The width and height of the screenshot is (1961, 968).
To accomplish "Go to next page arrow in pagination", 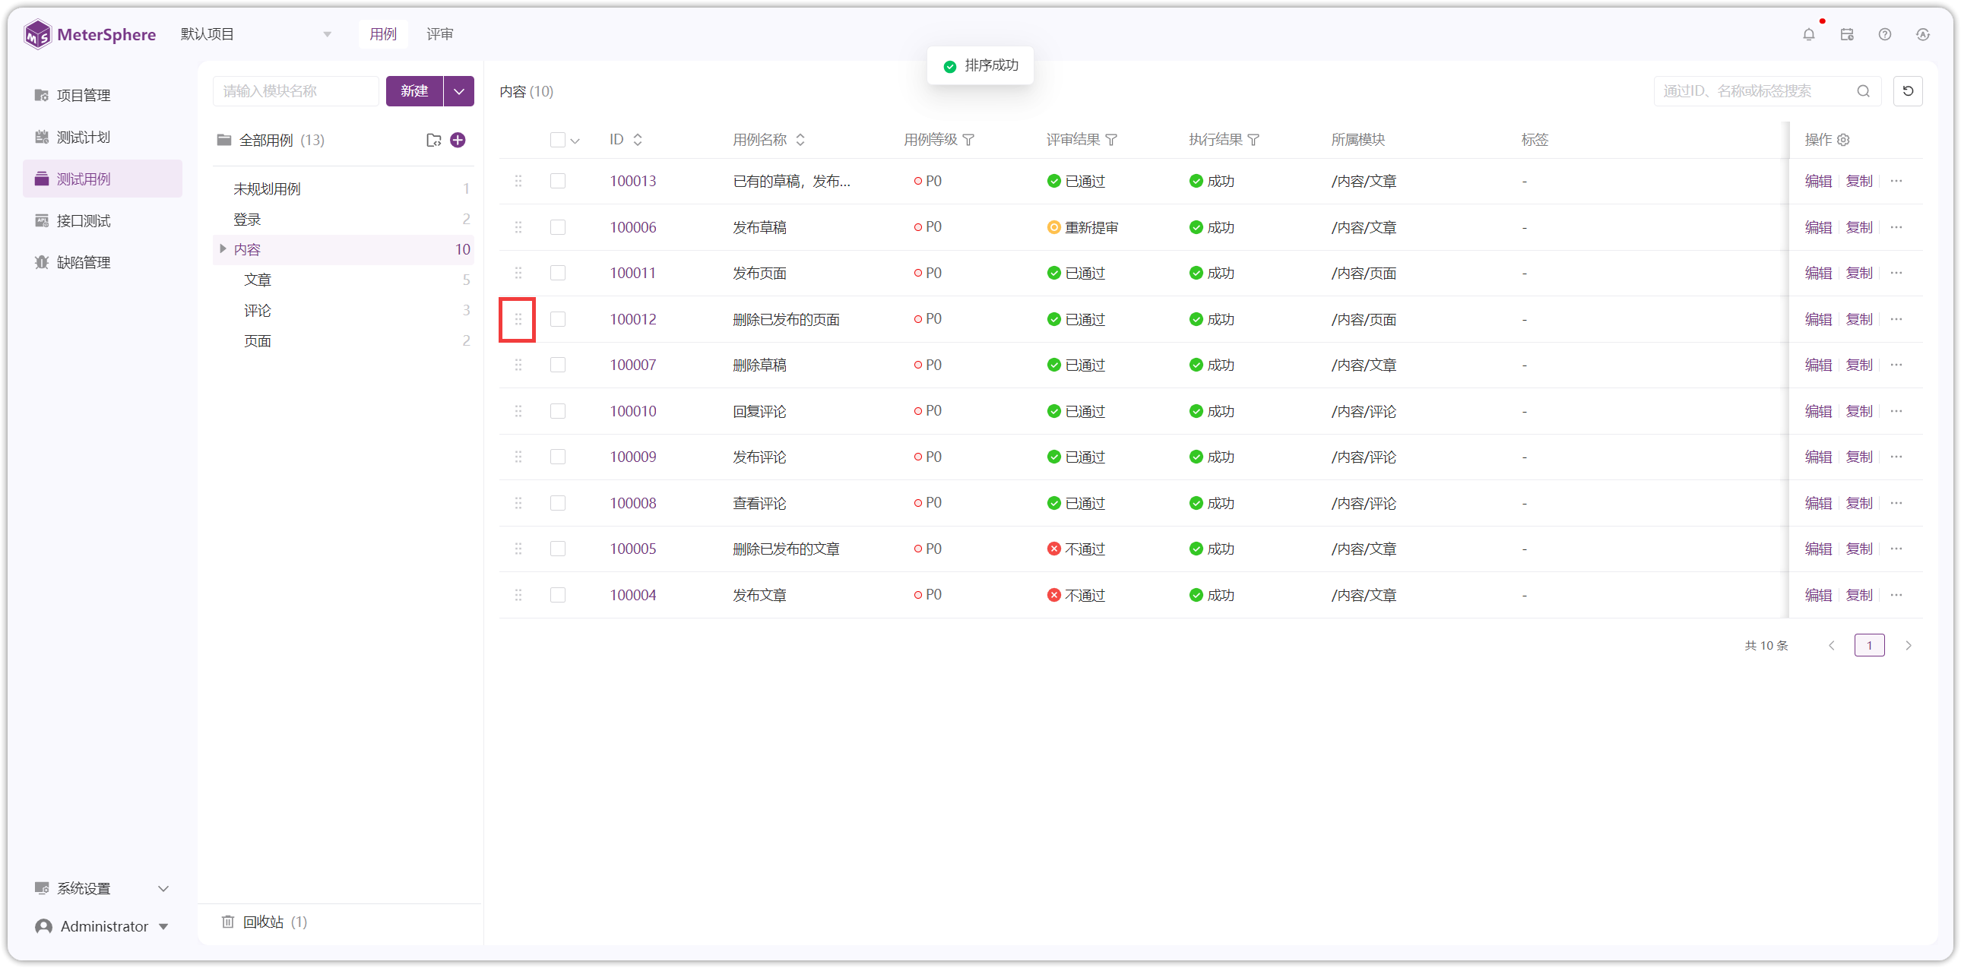I will [x=1908, y=646].
